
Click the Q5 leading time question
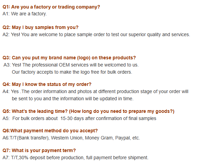(x=88, y=111)
